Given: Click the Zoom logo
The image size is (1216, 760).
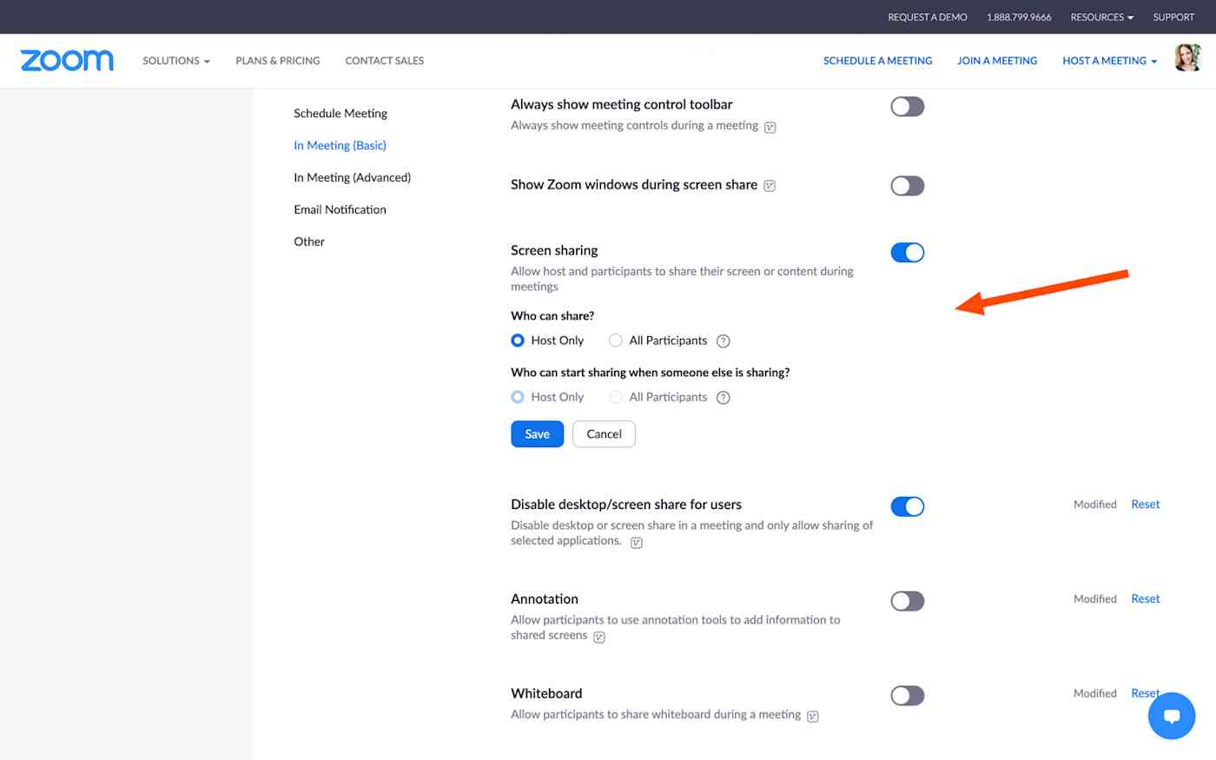Looking at the screenshot, I should 66,60.
